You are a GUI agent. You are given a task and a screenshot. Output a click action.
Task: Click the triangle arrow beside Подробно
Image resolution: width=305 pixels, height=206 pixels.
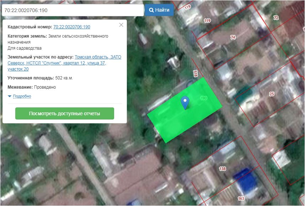[10, 96]
